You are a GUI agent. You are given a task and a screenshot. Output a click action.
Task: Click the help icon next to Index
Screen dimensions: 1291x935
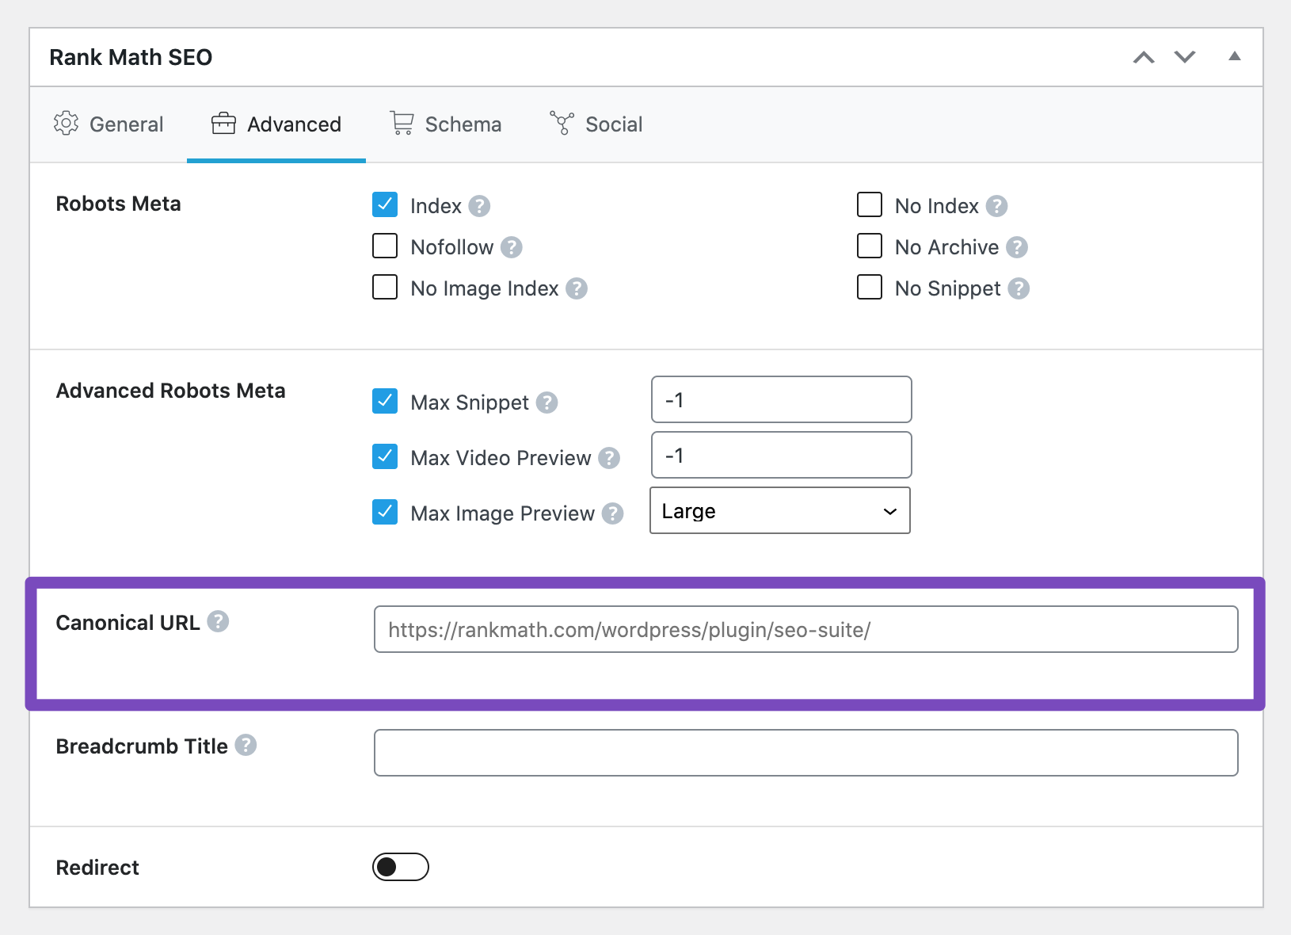click(479, 206)
